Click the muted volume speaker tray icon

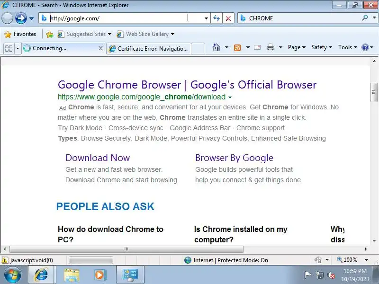(x=331, y=275)
